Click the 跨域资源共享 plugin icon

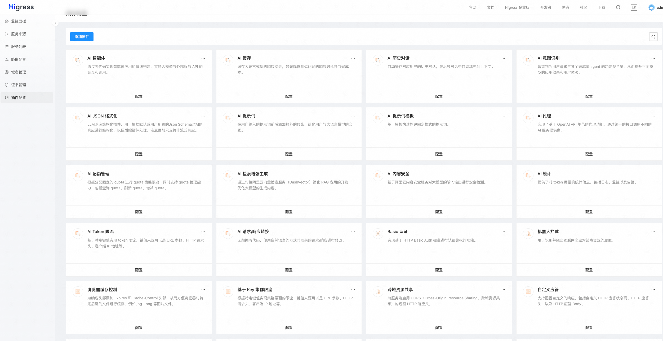pos(378,292)
